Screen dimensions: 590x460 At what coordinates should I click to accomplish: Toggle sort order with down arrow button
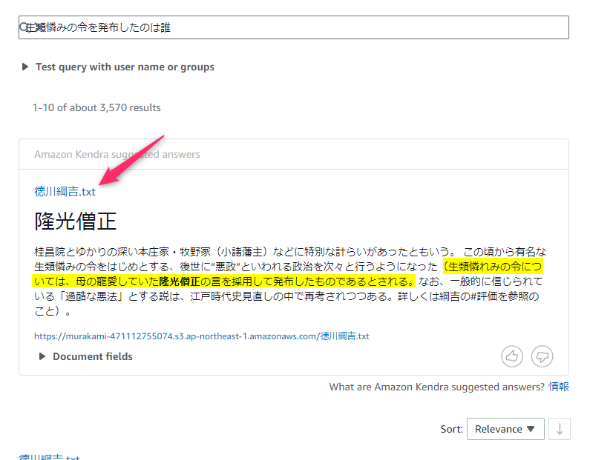coord(560,429)
